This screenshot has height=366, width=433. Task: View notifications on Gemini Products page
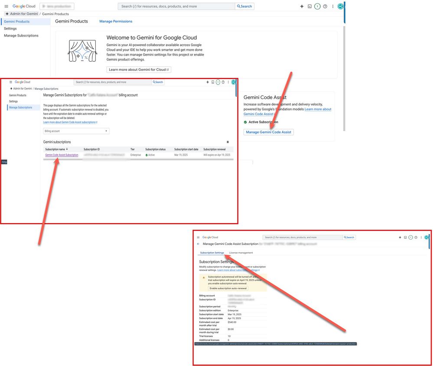tap(317, 7)
